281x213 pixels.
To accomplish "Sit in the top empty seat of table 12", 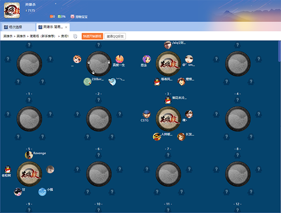I will (x=237, y=155).
